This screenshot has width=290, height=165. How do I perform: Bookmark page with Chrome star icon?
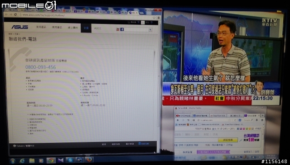pos(154,18)
